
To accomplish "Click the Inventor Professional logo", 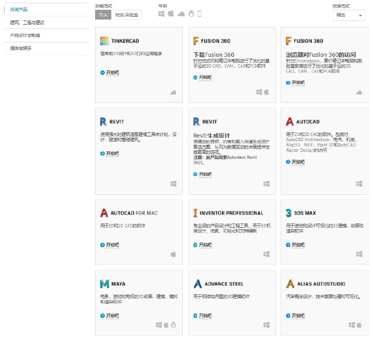I will (x=195, y=213).
